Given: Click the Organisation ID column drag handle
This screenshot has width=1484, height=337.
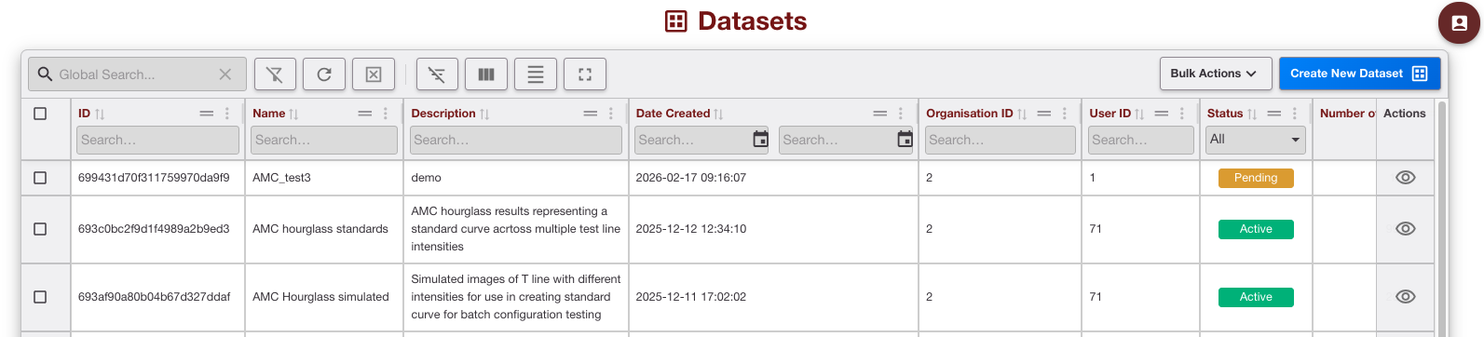Looking at the screenshot, I should [1044, 114].
